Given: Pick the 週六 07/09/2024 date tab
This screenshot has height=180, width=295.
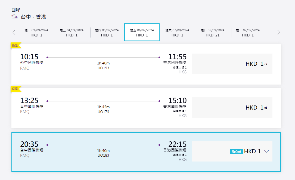Looking at the screenshot, I should coord(177,33).
